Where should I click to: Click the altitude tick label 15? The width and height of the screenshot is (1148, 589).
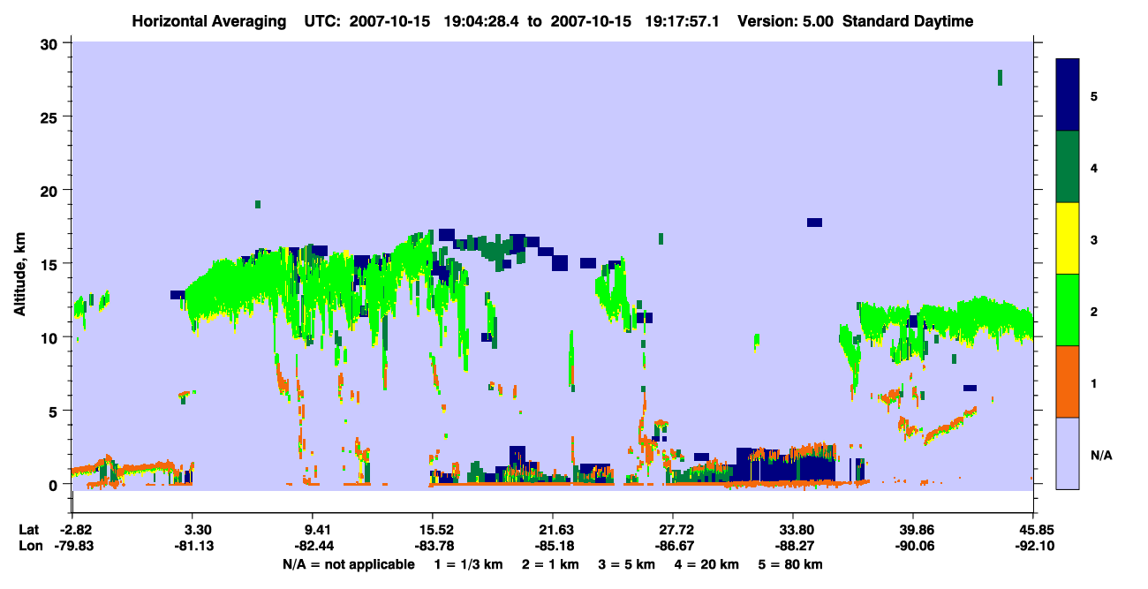[x=51, y=263]
